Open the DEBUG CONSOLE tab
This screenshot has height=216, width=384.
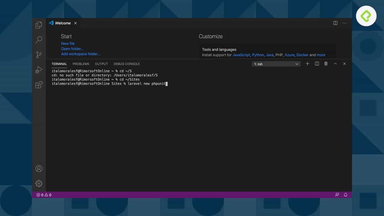pyautogui.click(x=126, y=64)
